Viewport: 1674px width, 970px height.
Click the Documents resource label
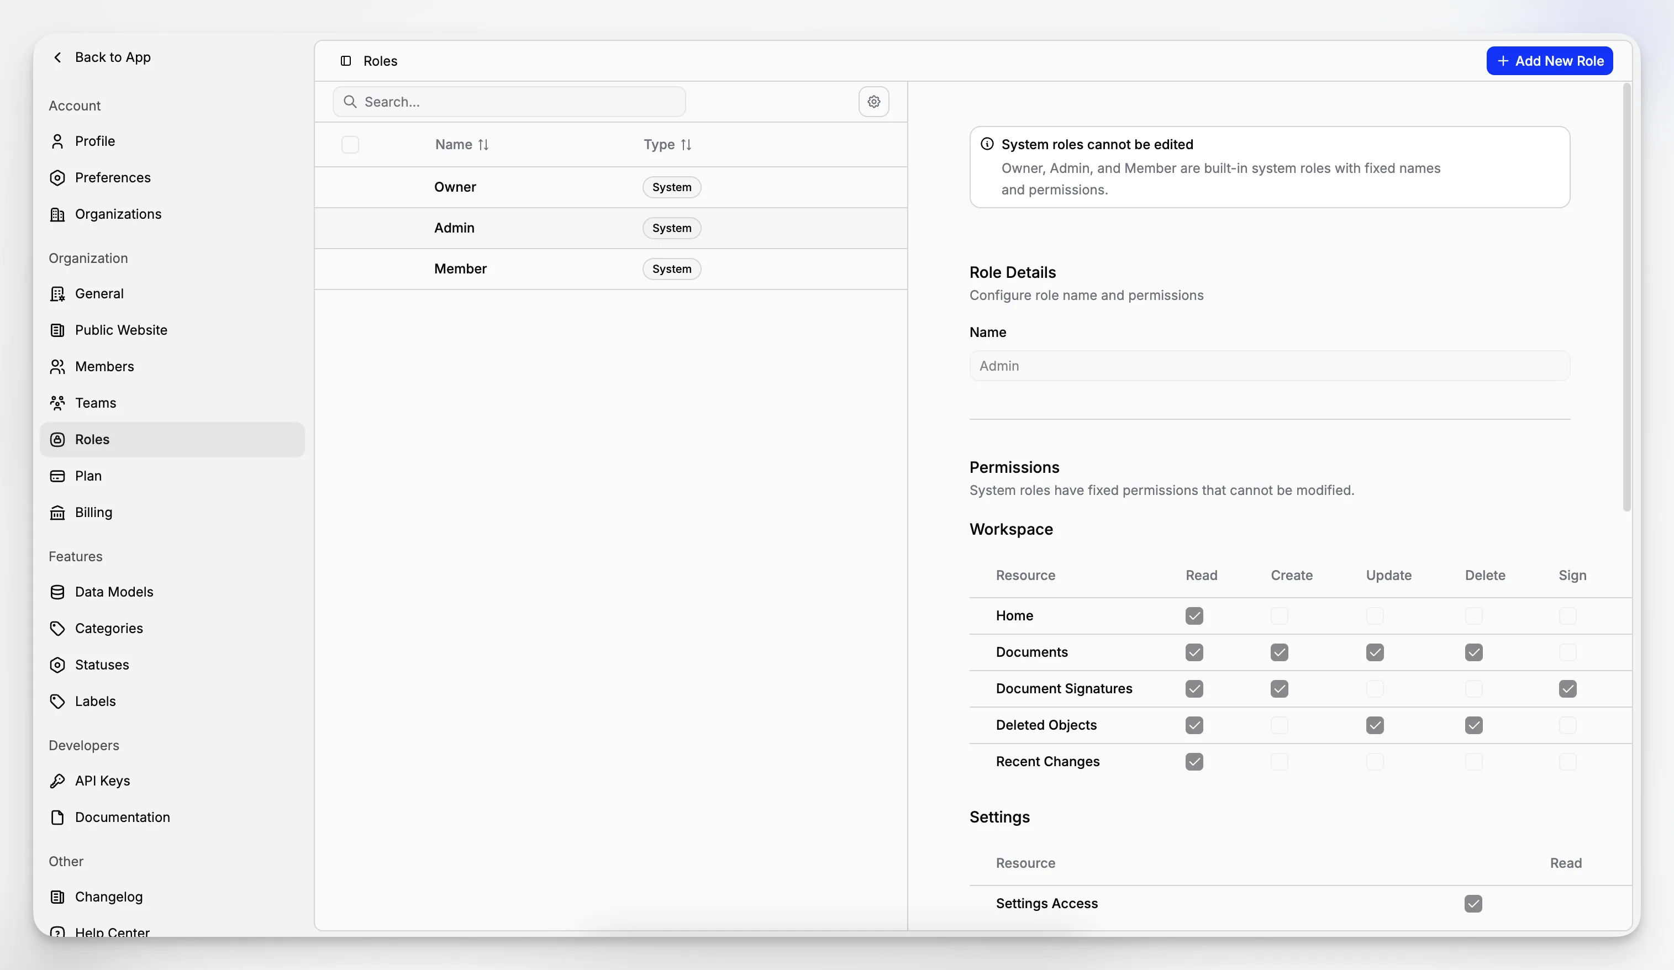point(1031,652)
